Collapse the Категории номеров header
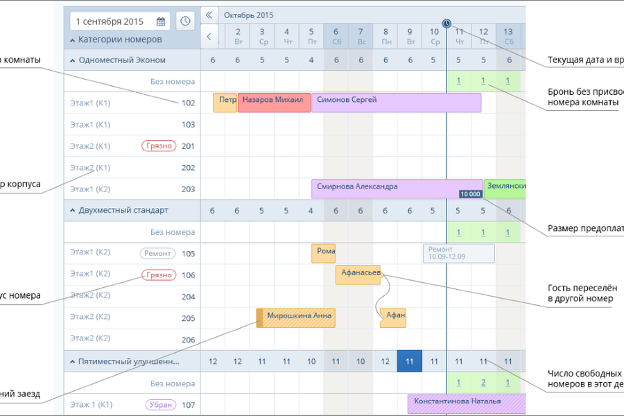The image size is (624, 416). [73, 40]
